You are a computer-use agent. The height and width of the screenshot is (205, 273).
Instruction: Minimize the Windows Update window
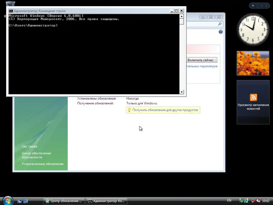pyautogui.click(x=203, y=17)
